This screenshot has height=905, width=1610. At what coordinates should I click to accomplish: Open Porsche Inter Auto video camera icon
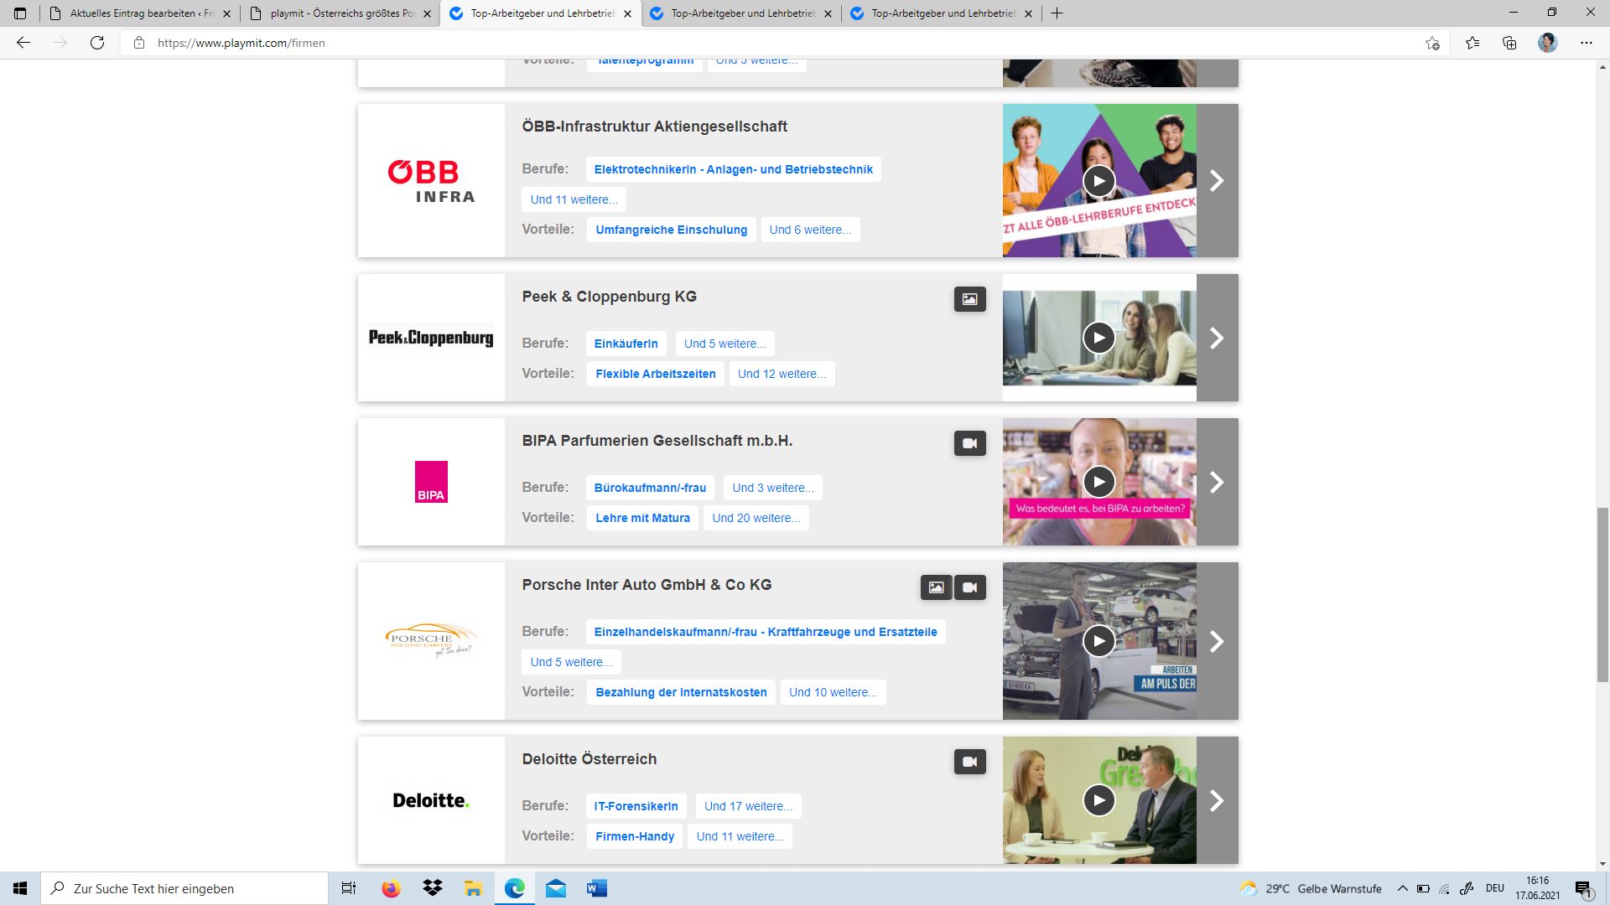(x=969, y=587)
